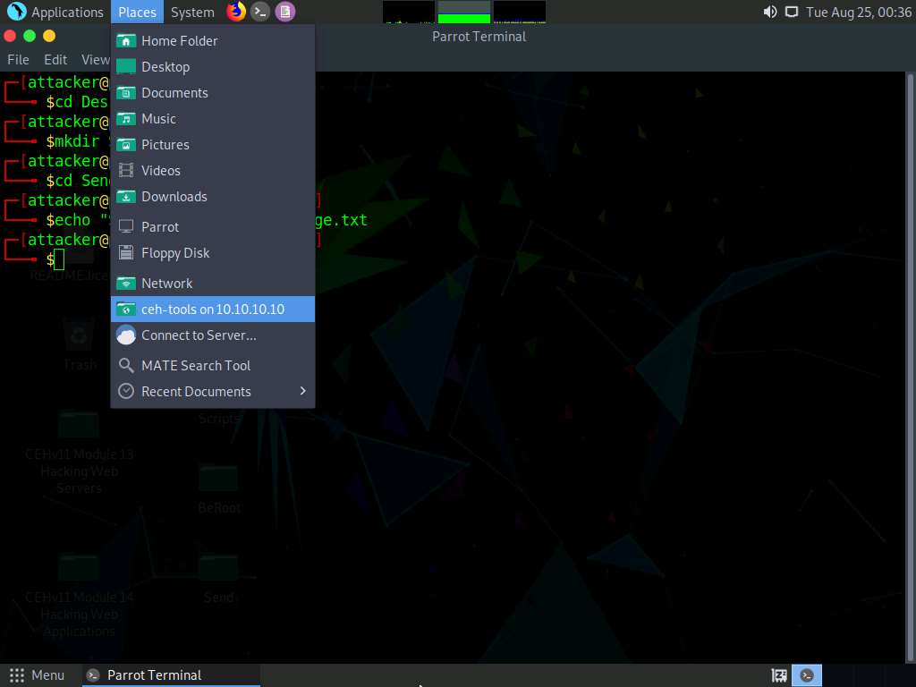Click the Videos film strip icon

coord(126,171)
